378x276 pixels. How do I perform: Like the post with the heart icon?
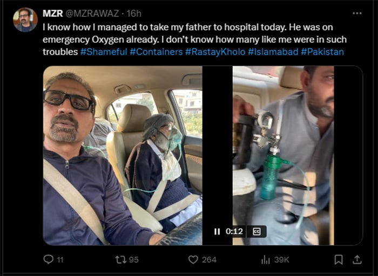click(193, 260)
